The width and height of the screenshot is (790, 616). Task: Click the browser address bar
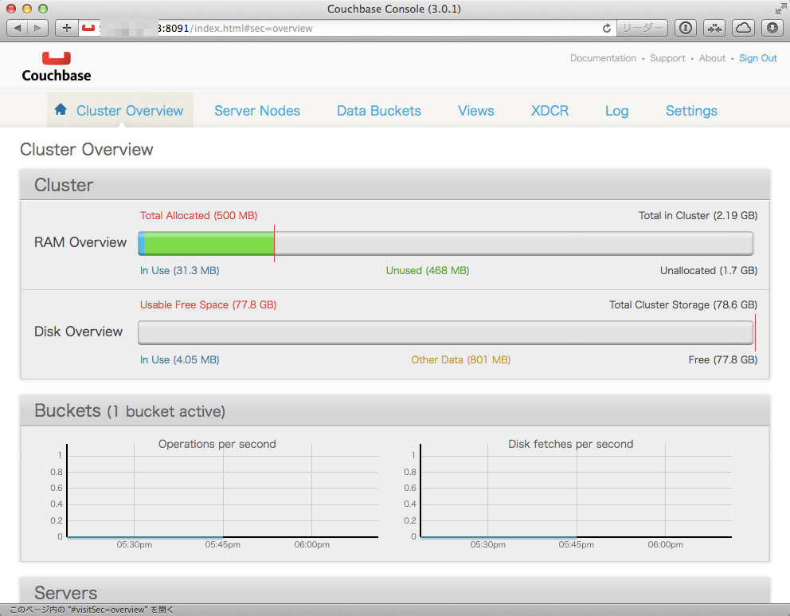pyautogui.click(x=319, y=27)
